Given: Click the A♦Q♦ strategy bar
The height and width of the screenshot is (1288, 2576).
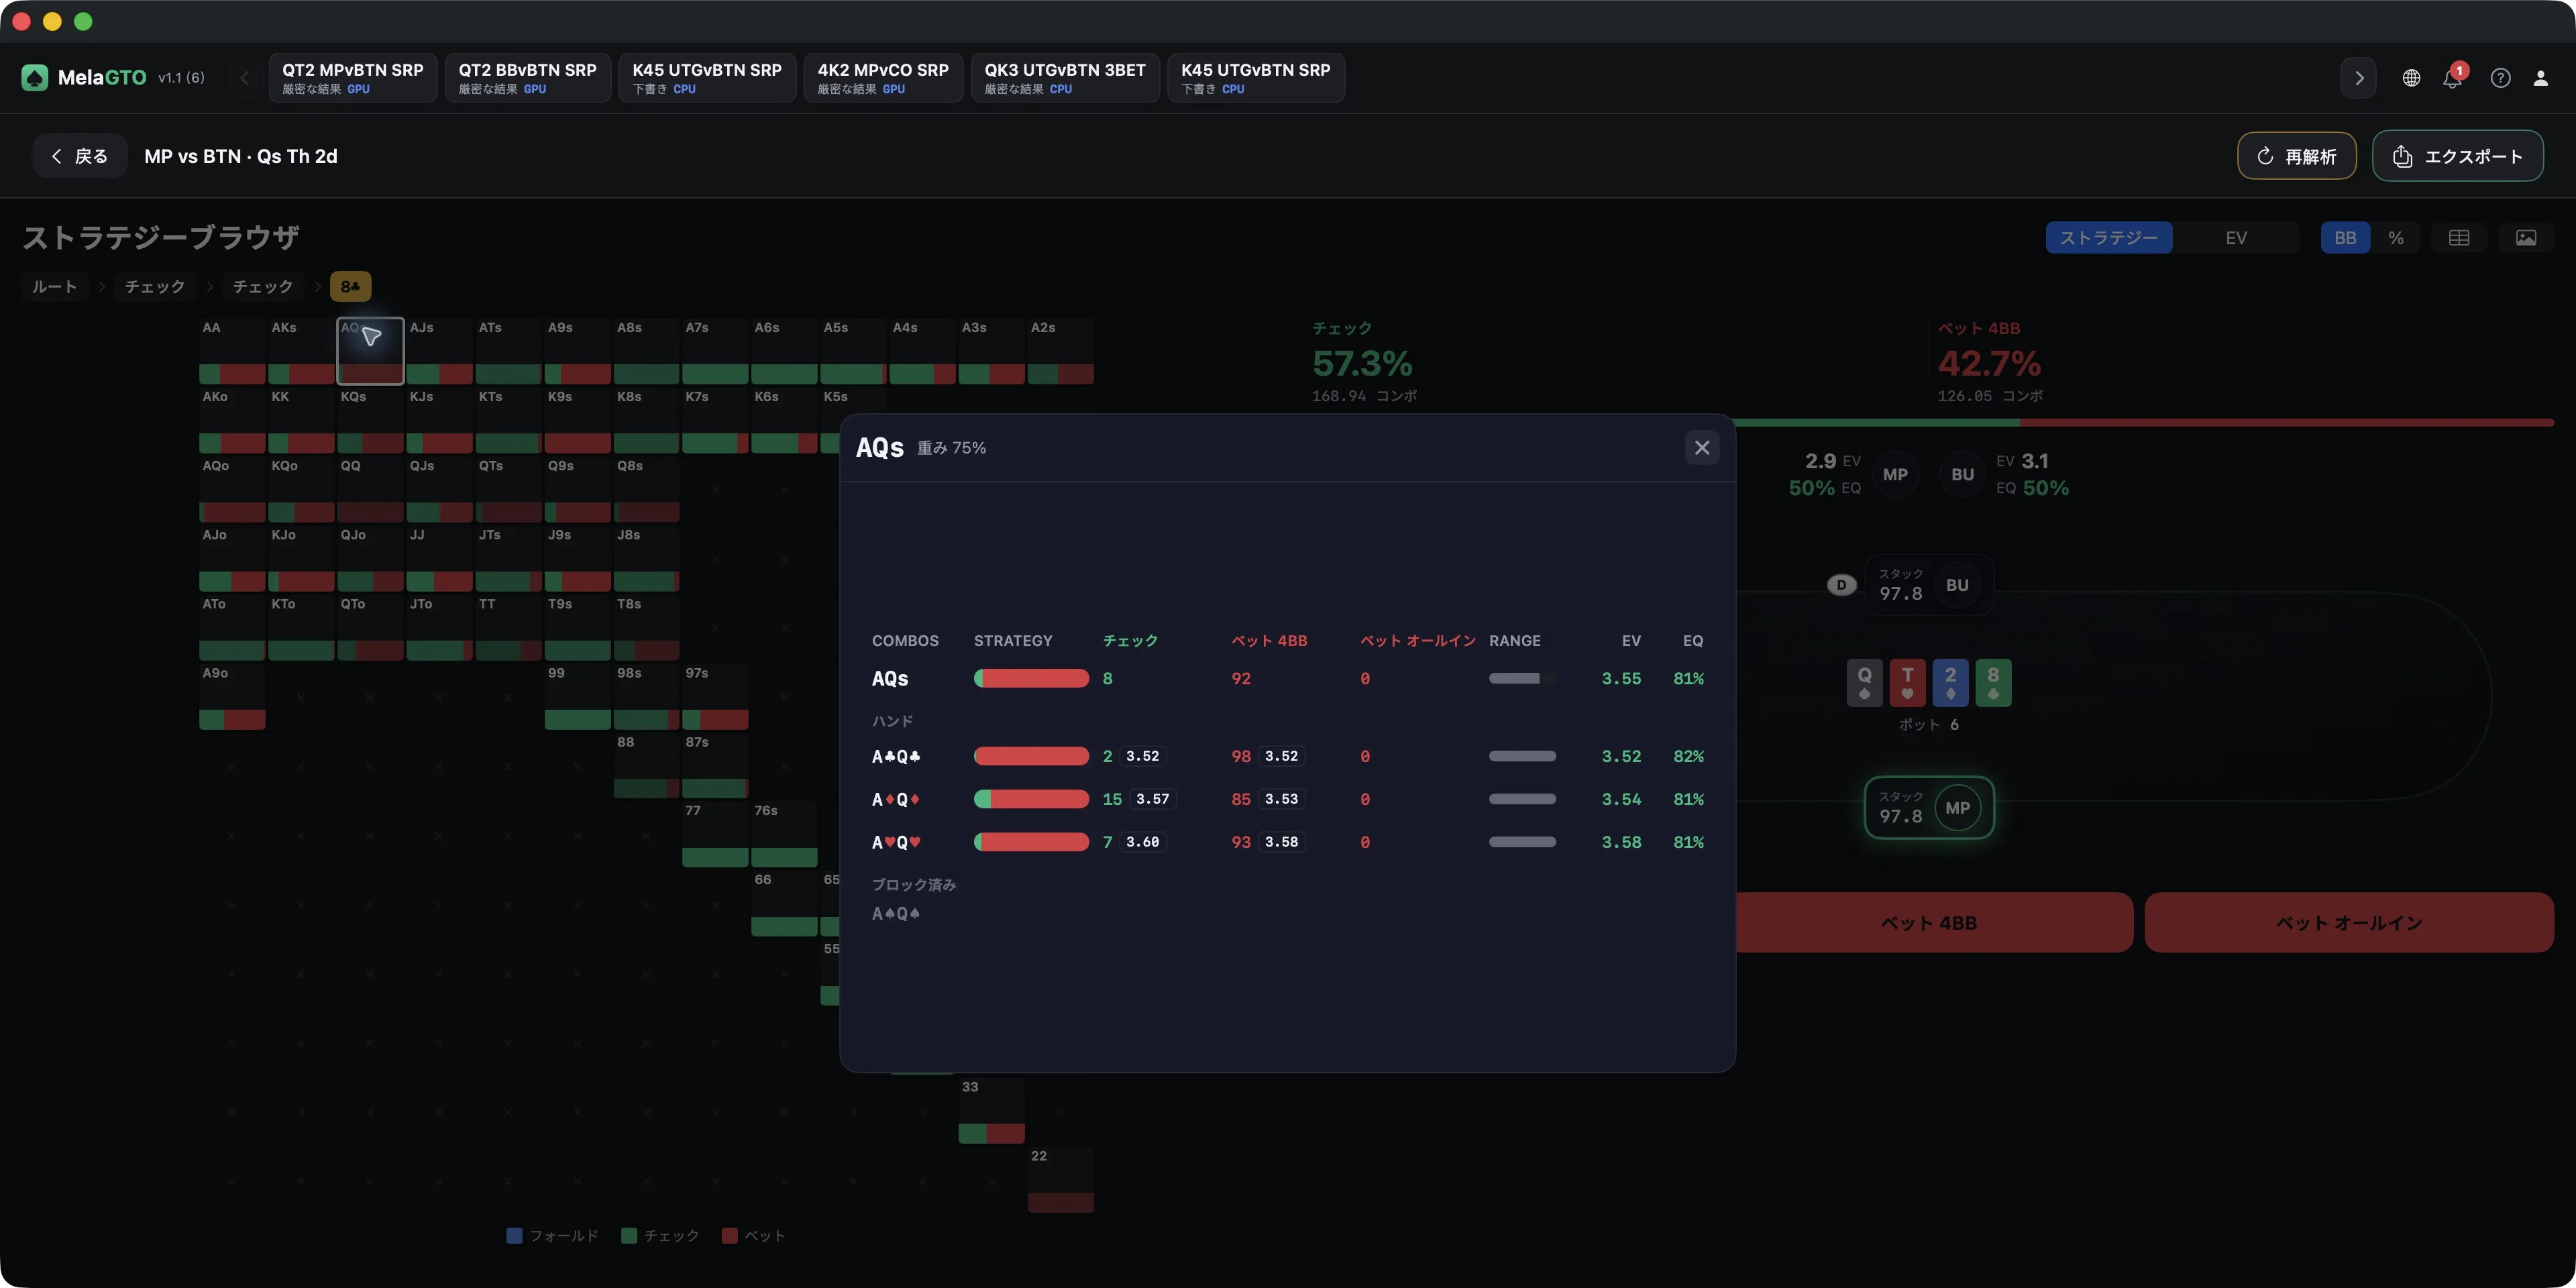Looking at the screenshot, I should pos(1031,799).
